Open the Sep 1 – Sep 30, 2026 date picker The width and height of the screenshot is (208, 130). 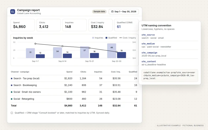[124, 11]
